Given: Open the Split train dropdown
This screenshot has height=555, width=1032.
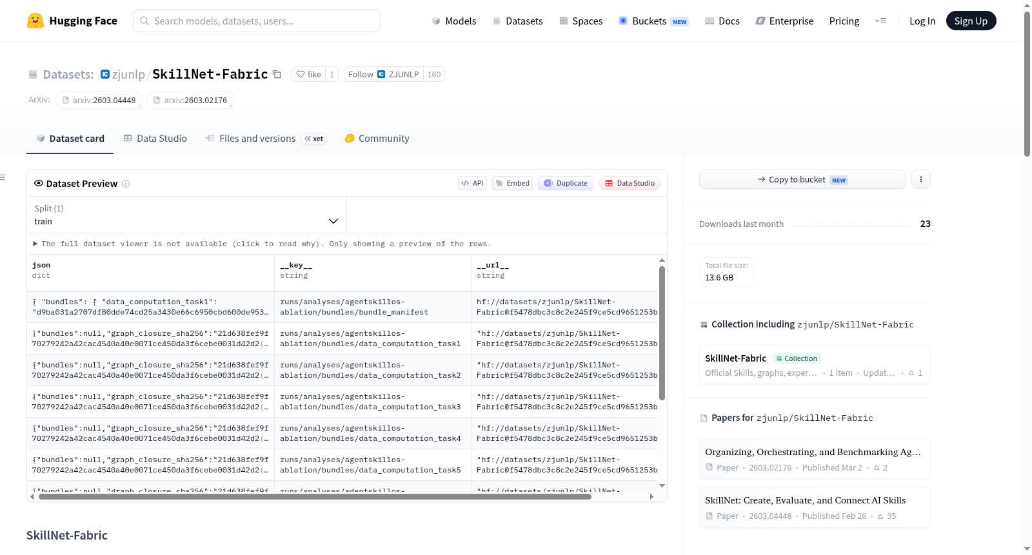Looking at the screenshot, I should click(186, 215).
